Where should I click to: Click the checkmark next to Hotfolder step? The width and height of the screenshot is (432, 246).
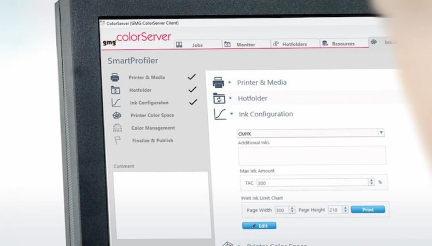tap(192, 90)
